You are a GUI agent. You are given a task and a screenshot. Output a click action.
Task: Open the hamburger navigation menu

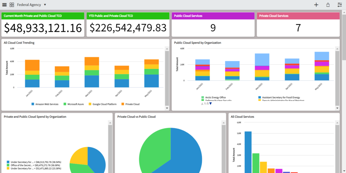tap(4, 5)
